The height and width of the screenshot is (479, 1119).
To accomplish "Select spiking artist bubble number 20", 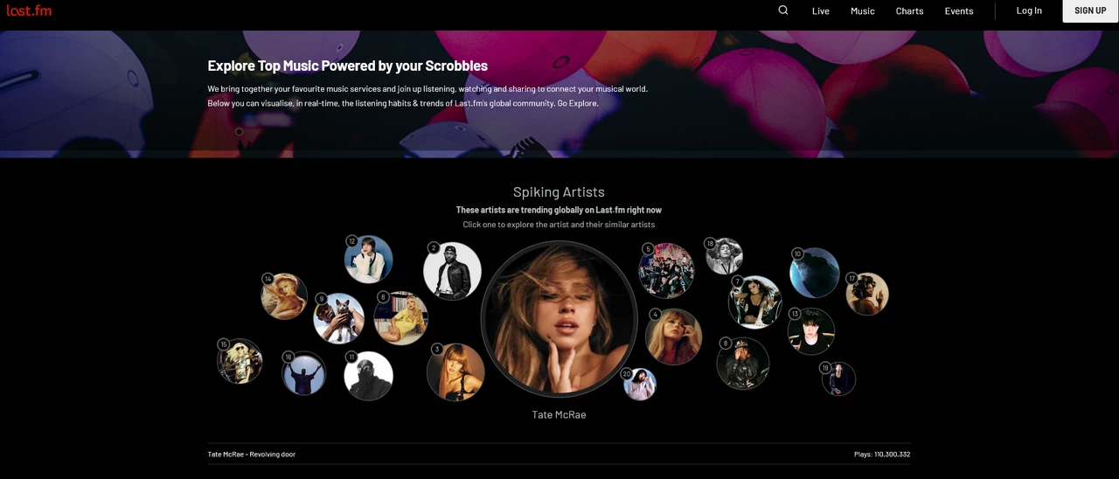I will point(639,384).
